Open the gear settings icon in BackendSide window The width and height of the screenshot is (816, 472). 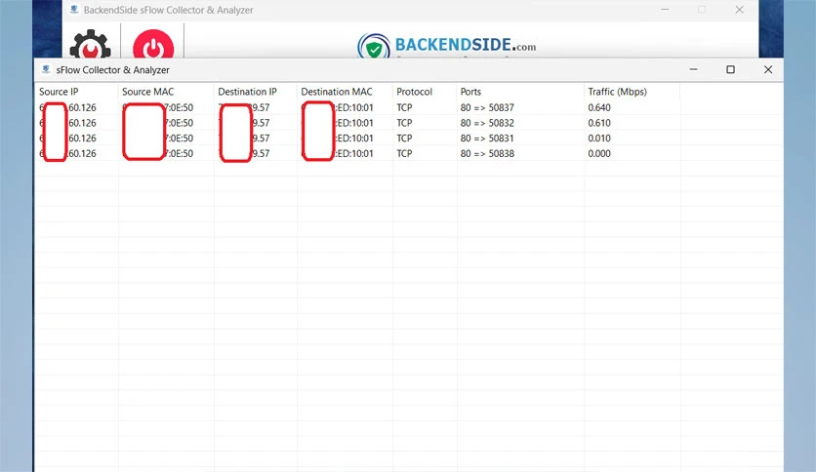tap(90, 44)
